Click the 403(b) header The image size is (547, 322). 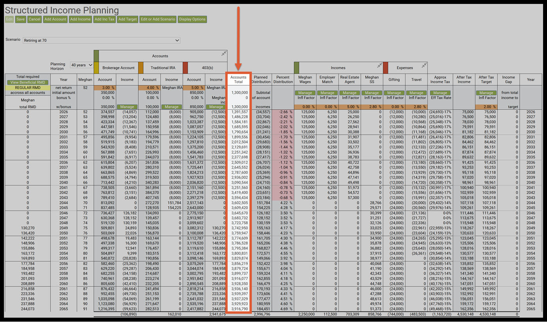[207, 68]
